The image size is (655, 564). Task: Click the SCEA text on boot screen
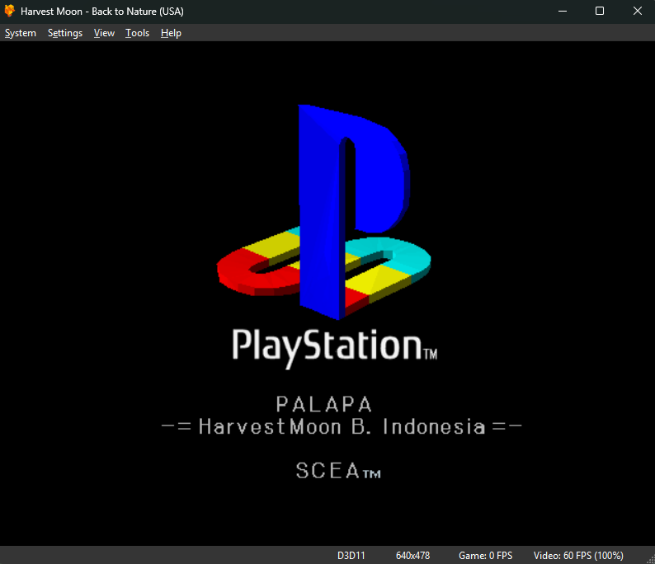(x=338, y=471)
